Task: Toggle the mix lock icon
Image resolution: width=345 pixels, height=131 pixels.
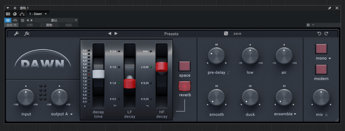Action: pos(326,114)
